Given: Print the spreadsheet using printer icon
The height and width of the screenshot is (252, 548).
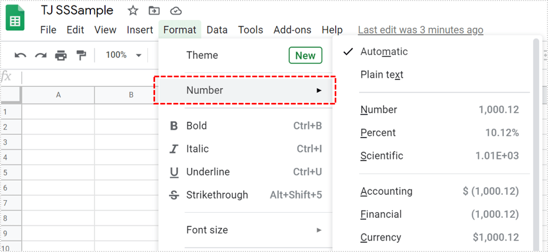Looking at the screenshot, I should pyautogui.click(x=61, y=55).
